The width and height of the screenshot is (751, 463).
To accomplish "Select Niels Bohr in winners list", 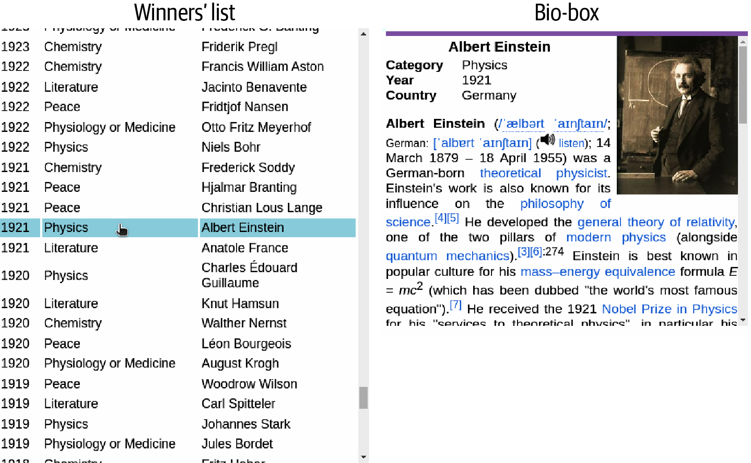I will click(x=231, y=148).
